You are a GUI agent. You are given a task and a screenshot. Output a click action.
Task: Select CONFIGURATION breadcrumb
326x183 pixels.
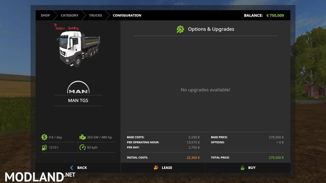pyautogui.click(x=127, y=15)
